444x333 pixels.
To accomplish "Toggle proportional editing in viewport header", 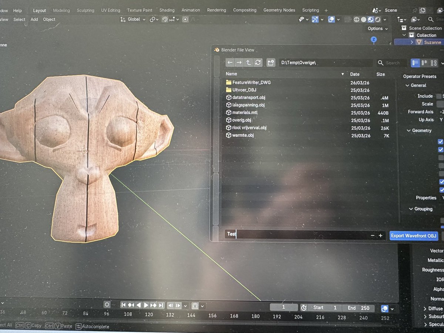I will click(x=185, y=19).
